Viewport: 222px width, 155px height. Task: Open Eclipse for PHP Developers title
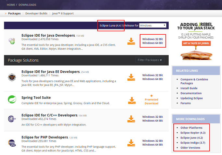(45, 137)
